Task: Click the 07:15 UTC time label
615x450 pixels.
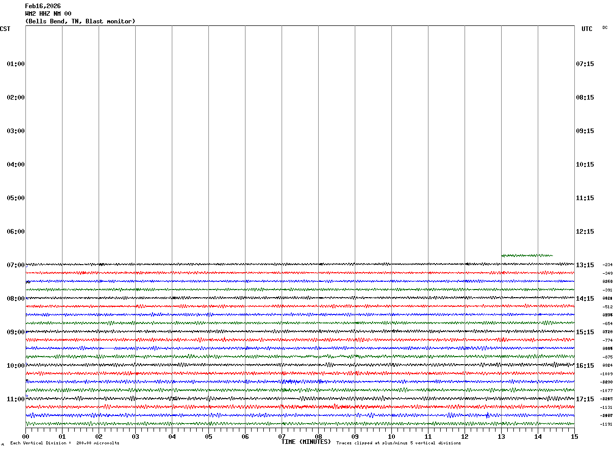Action: 585,64
